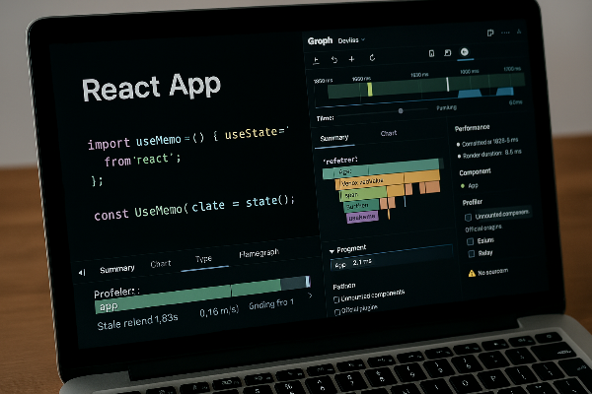Click the wider blue block on timeline
This screenshot has height=394, width=592.
[470, 94]
